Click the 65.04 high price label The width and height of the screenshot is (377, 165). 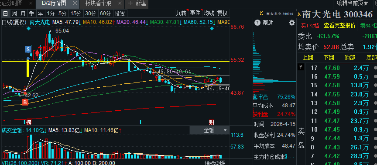(62, 30)
